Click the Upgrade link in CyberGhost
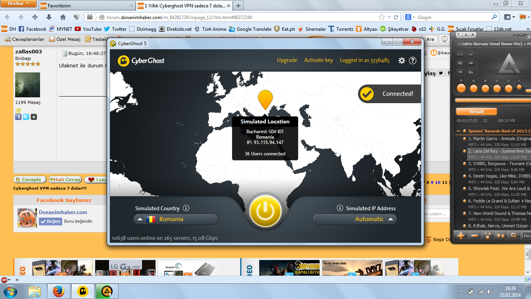Screen dimensions: 531x299 click(287, 60)
